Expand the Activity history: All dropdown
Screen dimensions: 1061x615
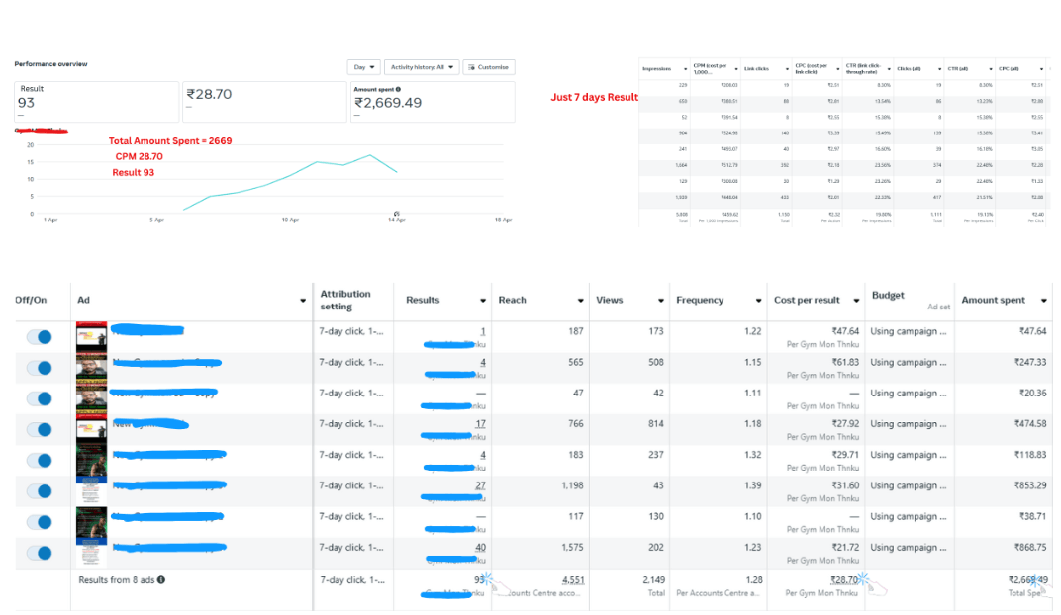(422, 67)
